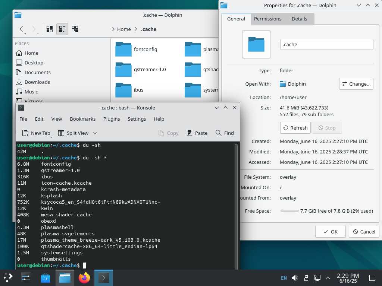Click the Stop button in Properties

(x=327, y=128)
